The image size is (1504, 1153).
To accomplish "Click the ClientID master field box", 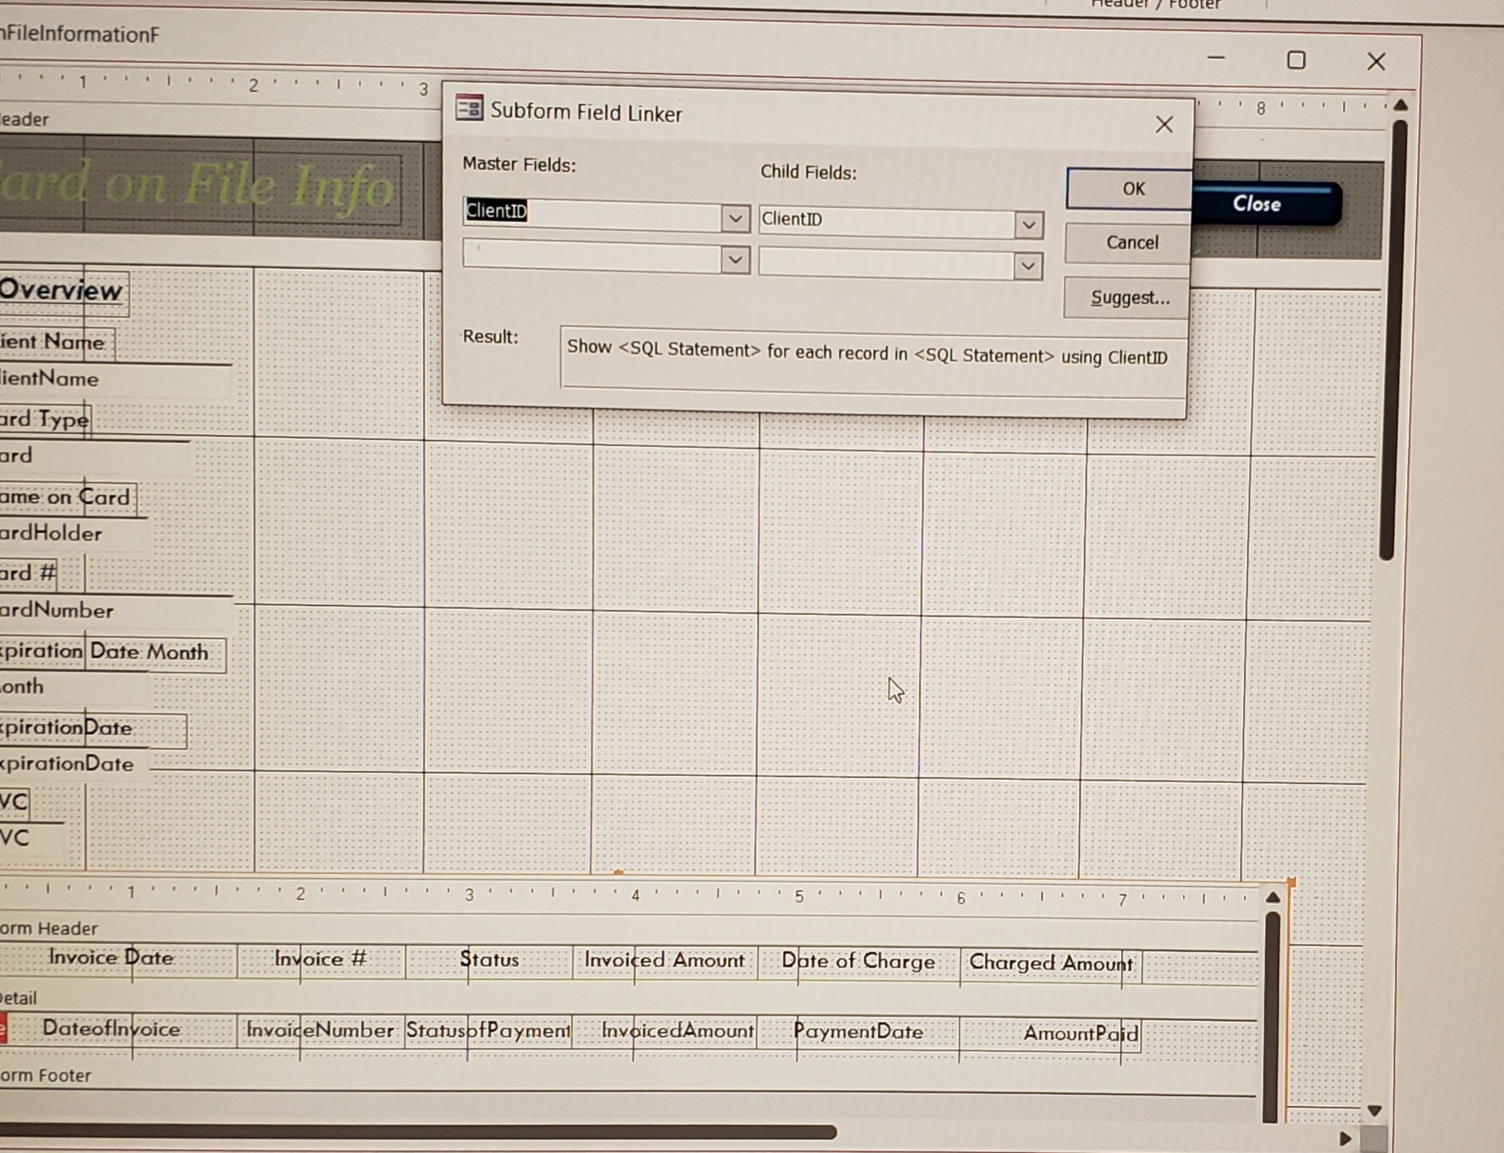I will pos(592,213).
